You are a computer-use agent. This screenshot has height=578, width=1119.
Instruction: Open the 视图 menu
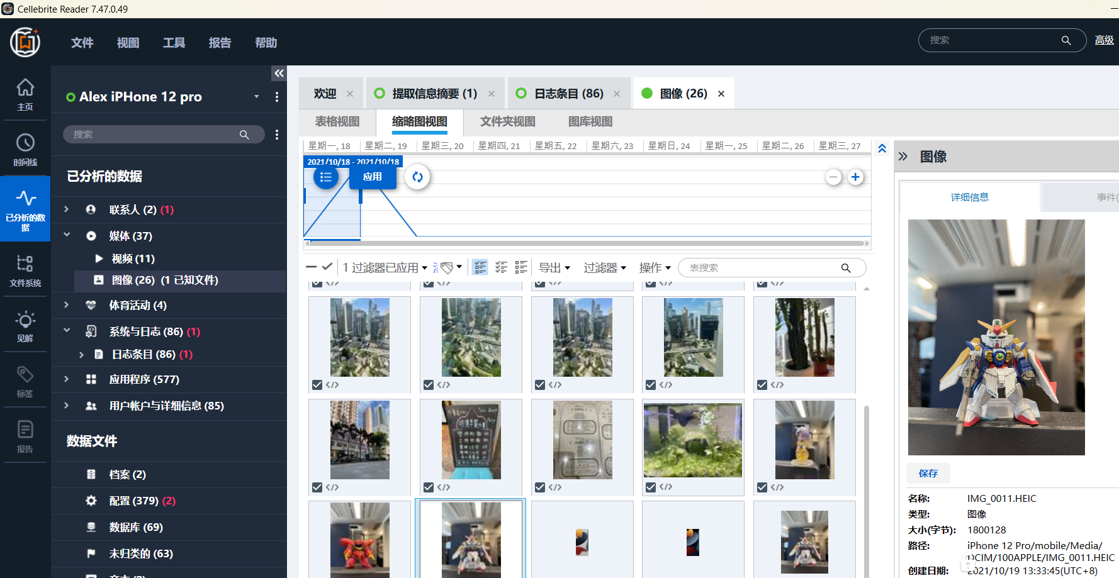pos(128,43)
